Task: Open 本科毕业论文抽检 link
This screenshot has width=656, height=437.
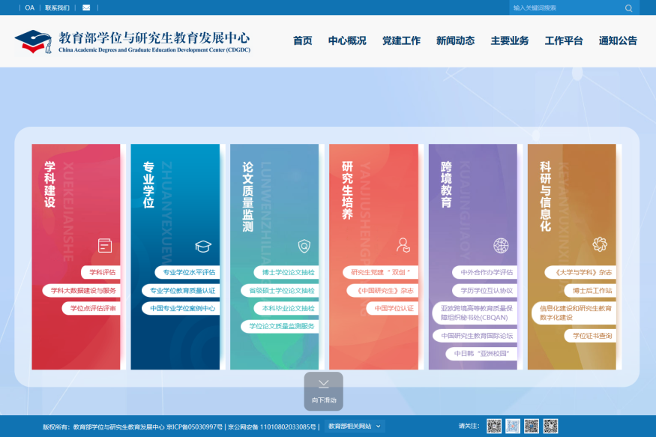Action: coord(286,308)
